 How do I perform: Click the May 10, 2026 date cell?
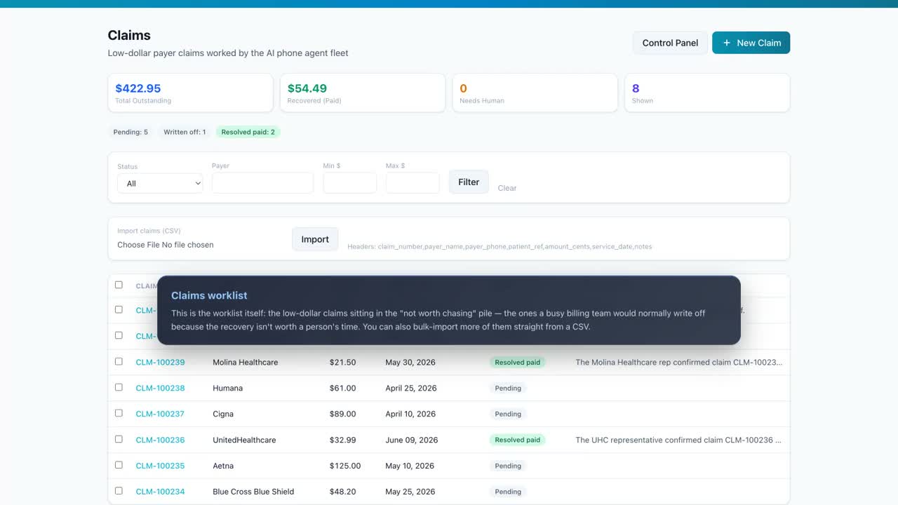(410, 466)
